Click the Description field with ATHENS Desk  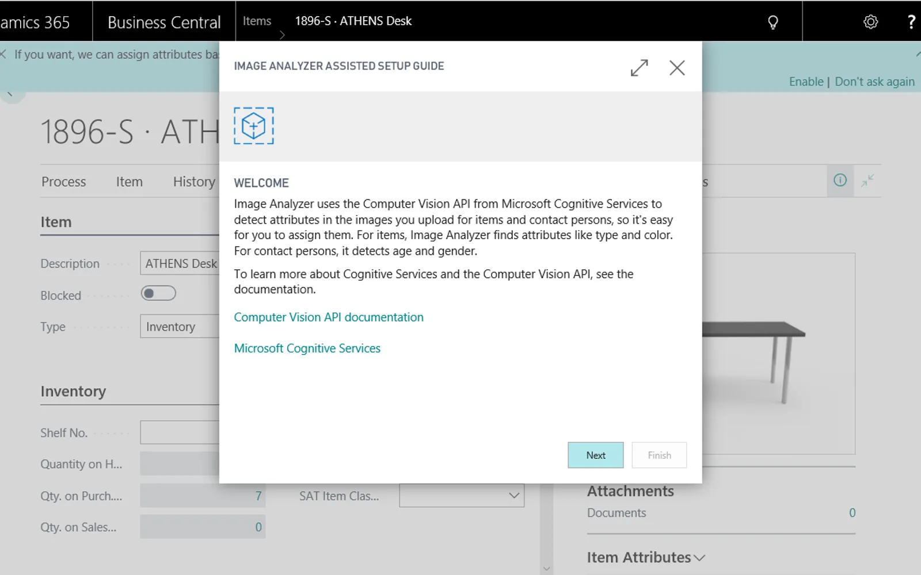pyautogui.click(x=180, y=263)
